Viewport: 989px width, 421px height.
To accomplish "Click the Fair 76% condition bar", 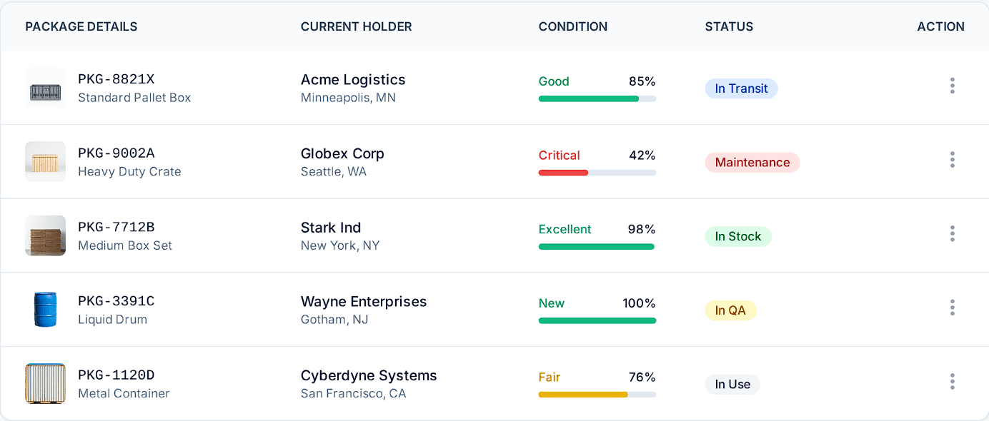I will (x=597, y=395).
